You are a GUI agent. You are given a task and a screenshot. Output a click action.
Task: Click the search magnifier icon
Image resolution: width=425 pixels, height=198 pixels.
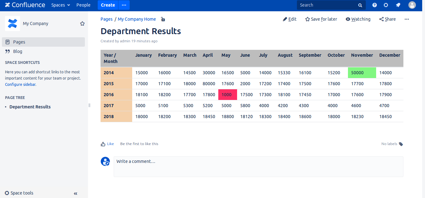point(360,5)
